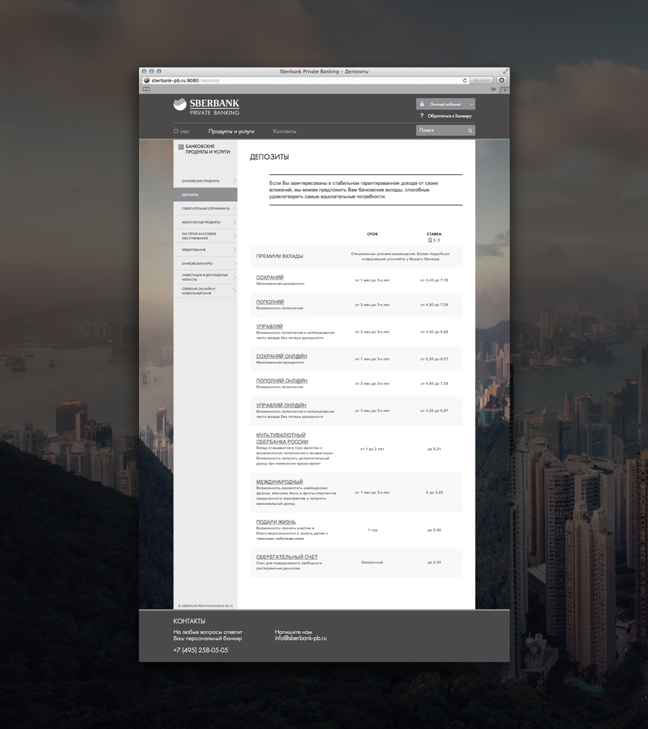The image size is (648, 729).
Task: Open the bookmarks book icon
Action: point(146,89)
